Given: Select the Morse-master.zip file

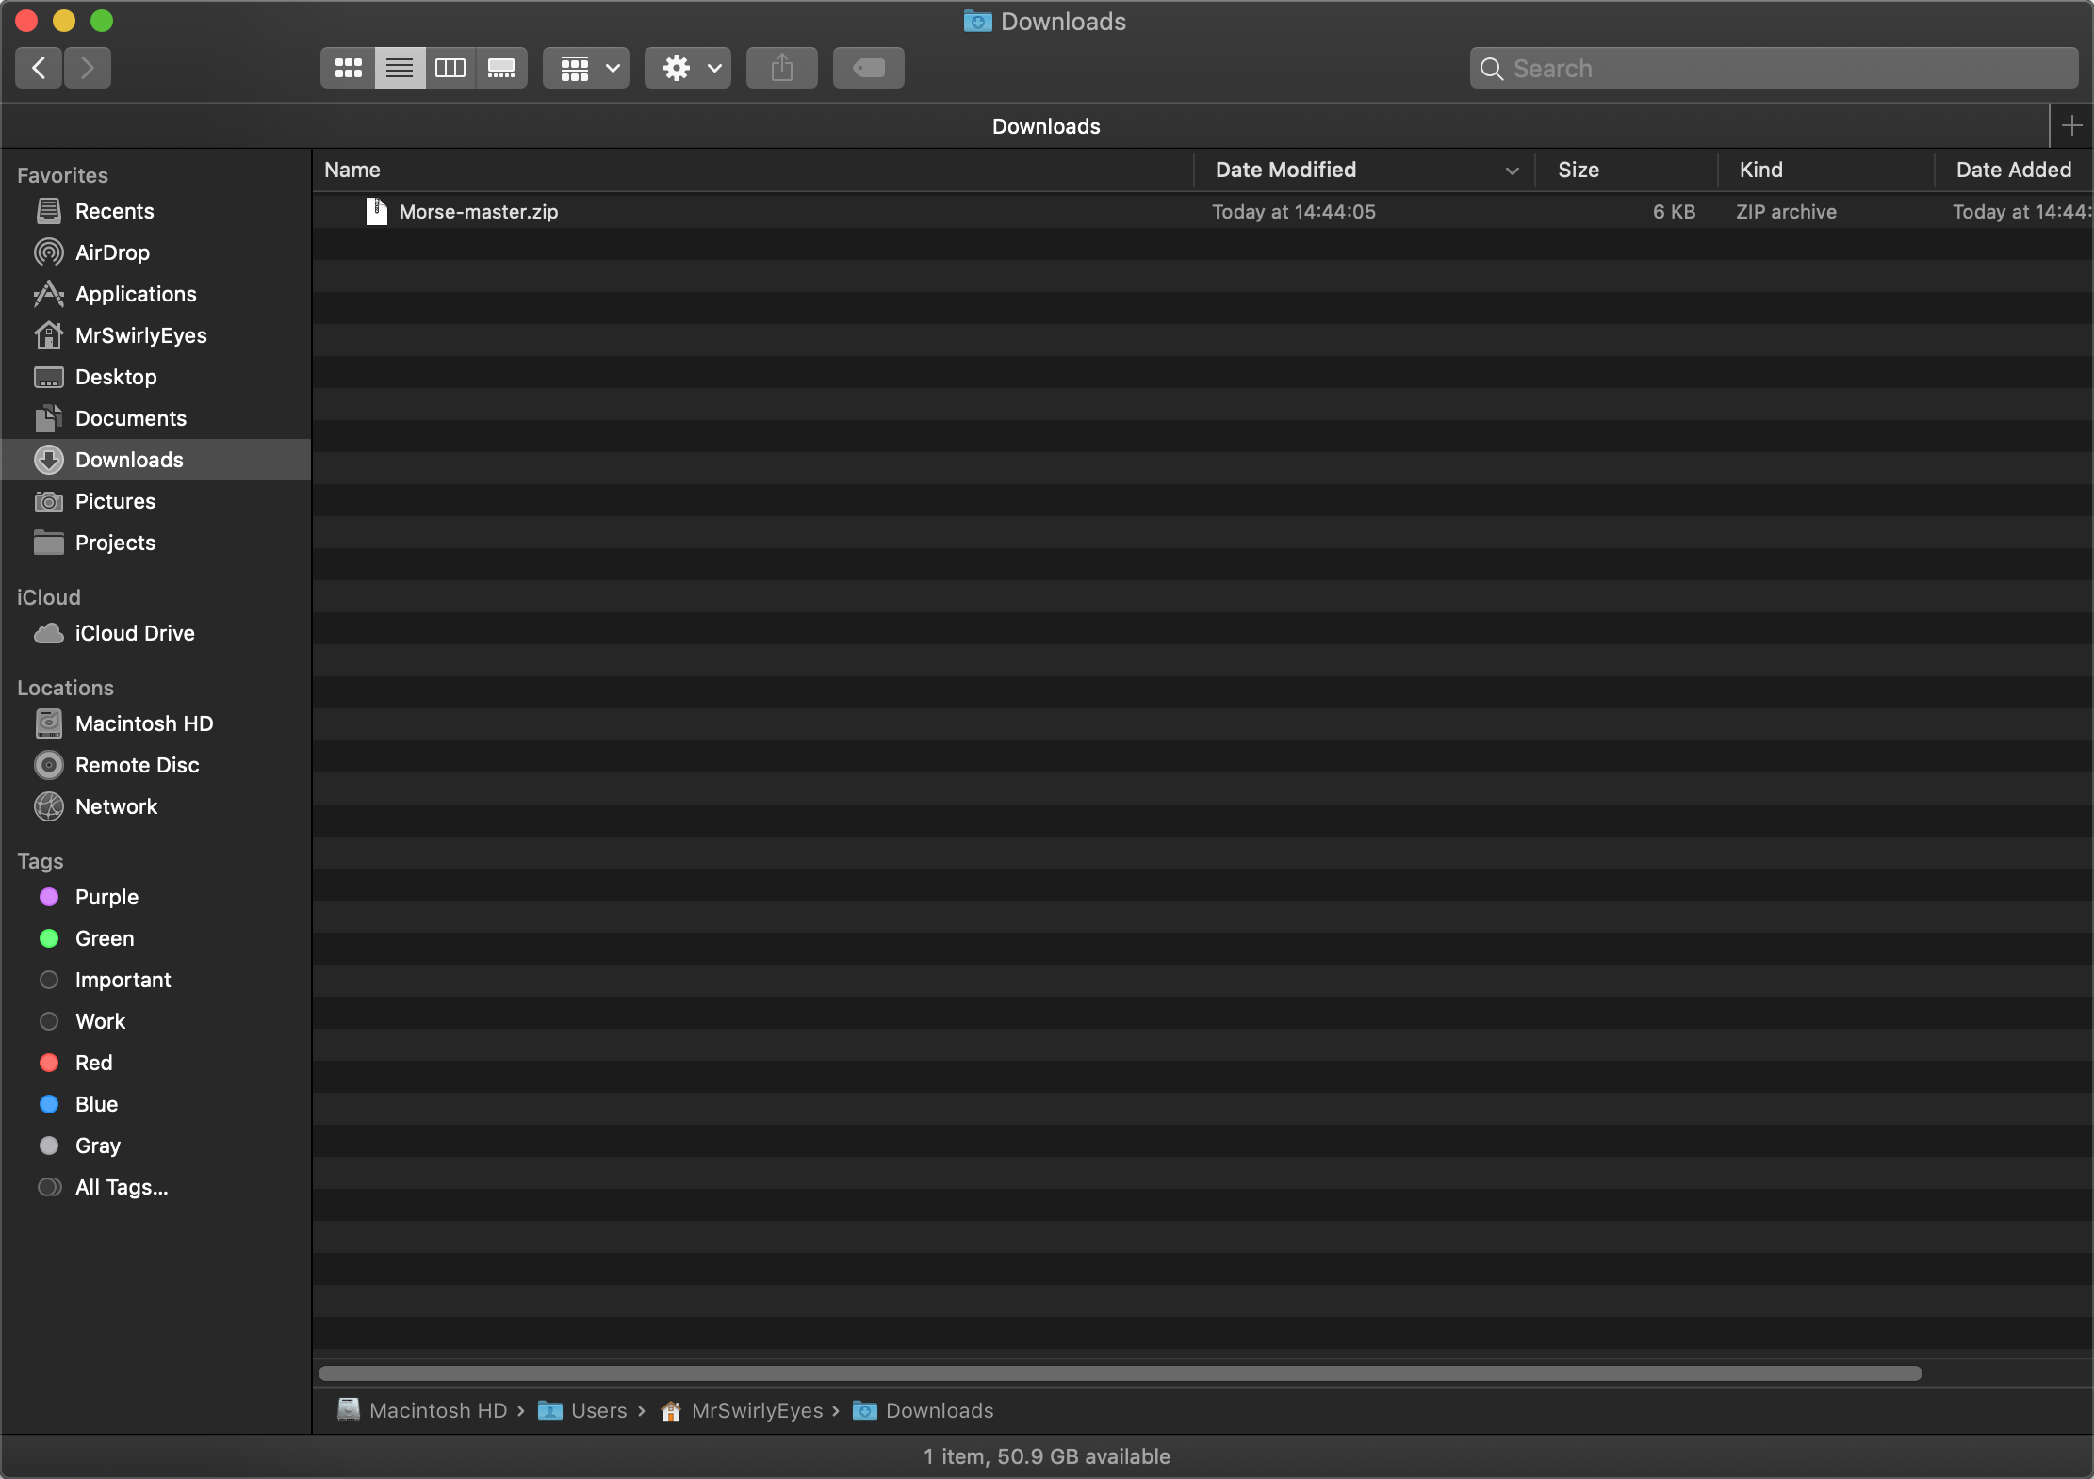Looking at the screenshot, I should tap(478, 212).
